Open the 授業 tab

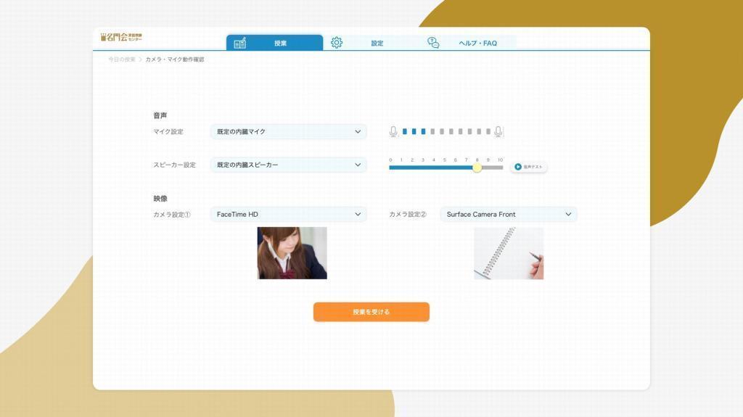275,43
